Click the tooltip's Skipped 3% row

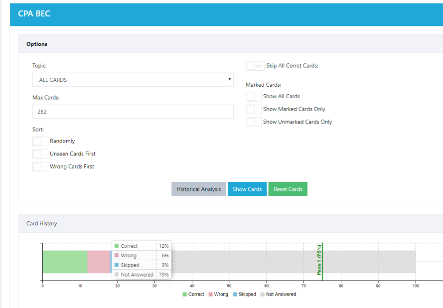click(142, 265)
